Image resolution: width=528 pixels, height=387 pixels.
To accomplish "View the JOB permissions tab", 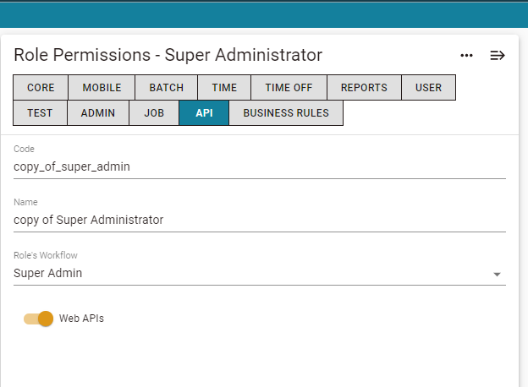I will pos(154,113).
